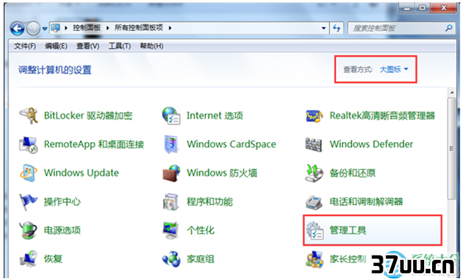Image resolution: width=462 pixels, height=280 pixels.
Task: Open the Internet 选项 link
Action: pyautogui.click(x=215, y=116)
